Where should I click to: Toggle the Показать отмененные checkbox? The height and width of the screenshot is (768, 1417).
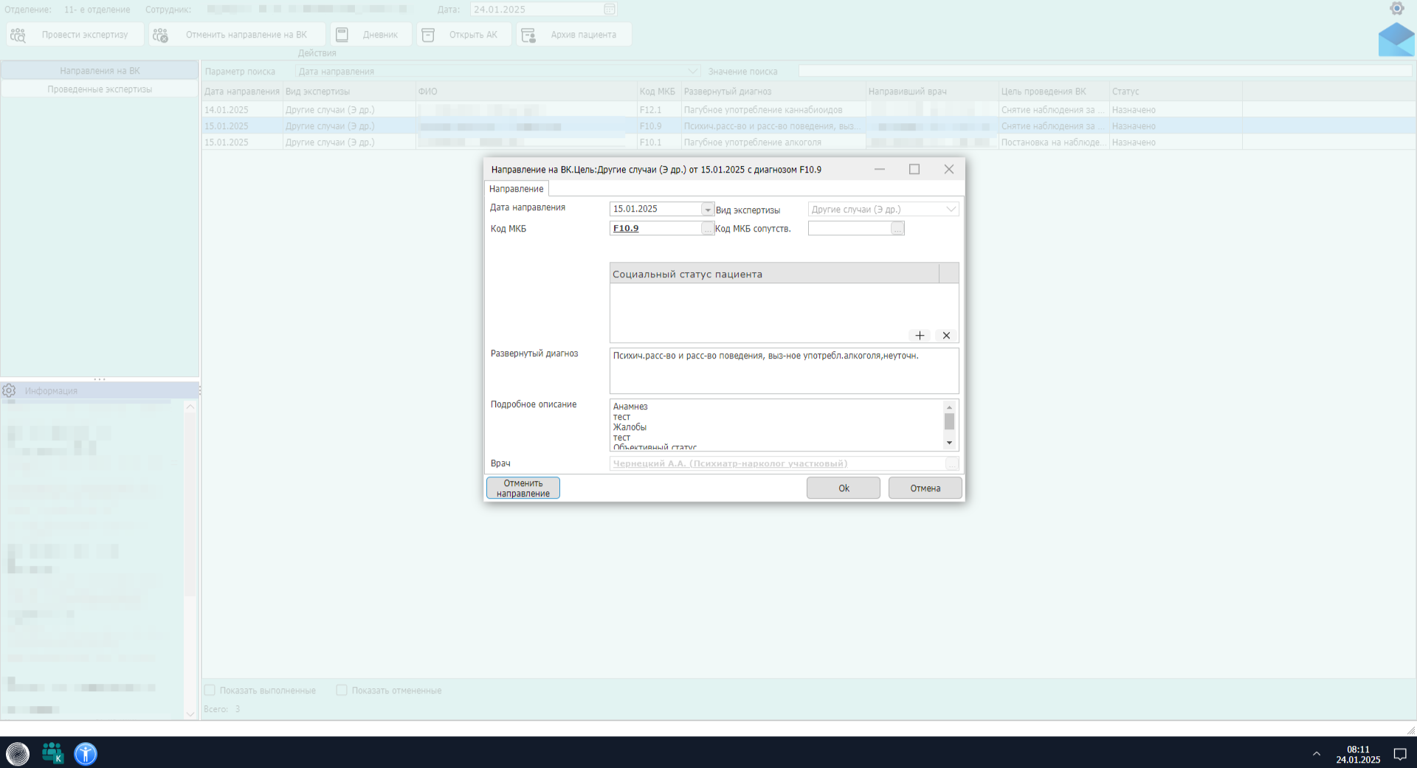pyautogui.click(x=342, y=691)
